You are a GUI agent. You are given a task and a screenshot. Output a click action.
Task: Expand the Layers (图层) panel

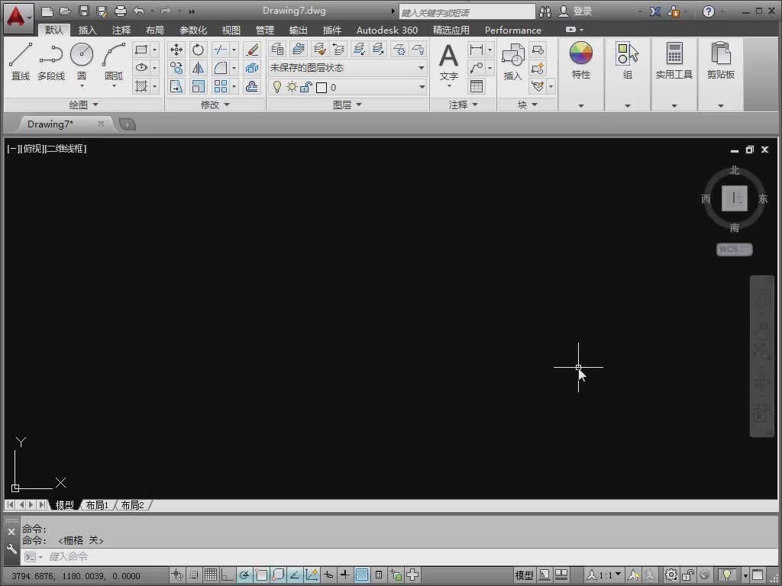tap(347, 105)
